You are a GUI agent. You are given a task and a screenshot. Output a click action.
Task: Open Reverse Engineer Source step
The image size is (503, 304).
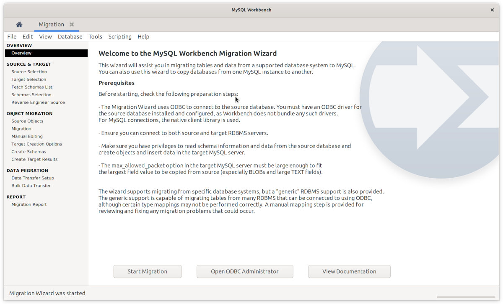[x=38, y=102]
